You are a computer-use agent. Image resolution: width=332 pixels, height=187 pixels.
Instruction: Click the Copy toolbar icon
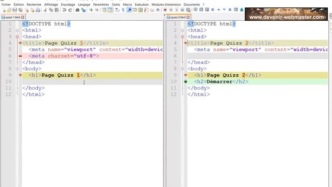[51, 10]
